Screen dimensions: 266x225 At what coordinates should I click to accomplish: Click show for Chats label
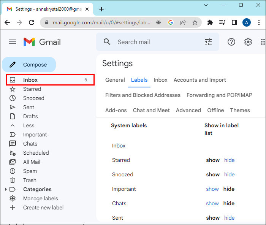[x=212, y=203]
